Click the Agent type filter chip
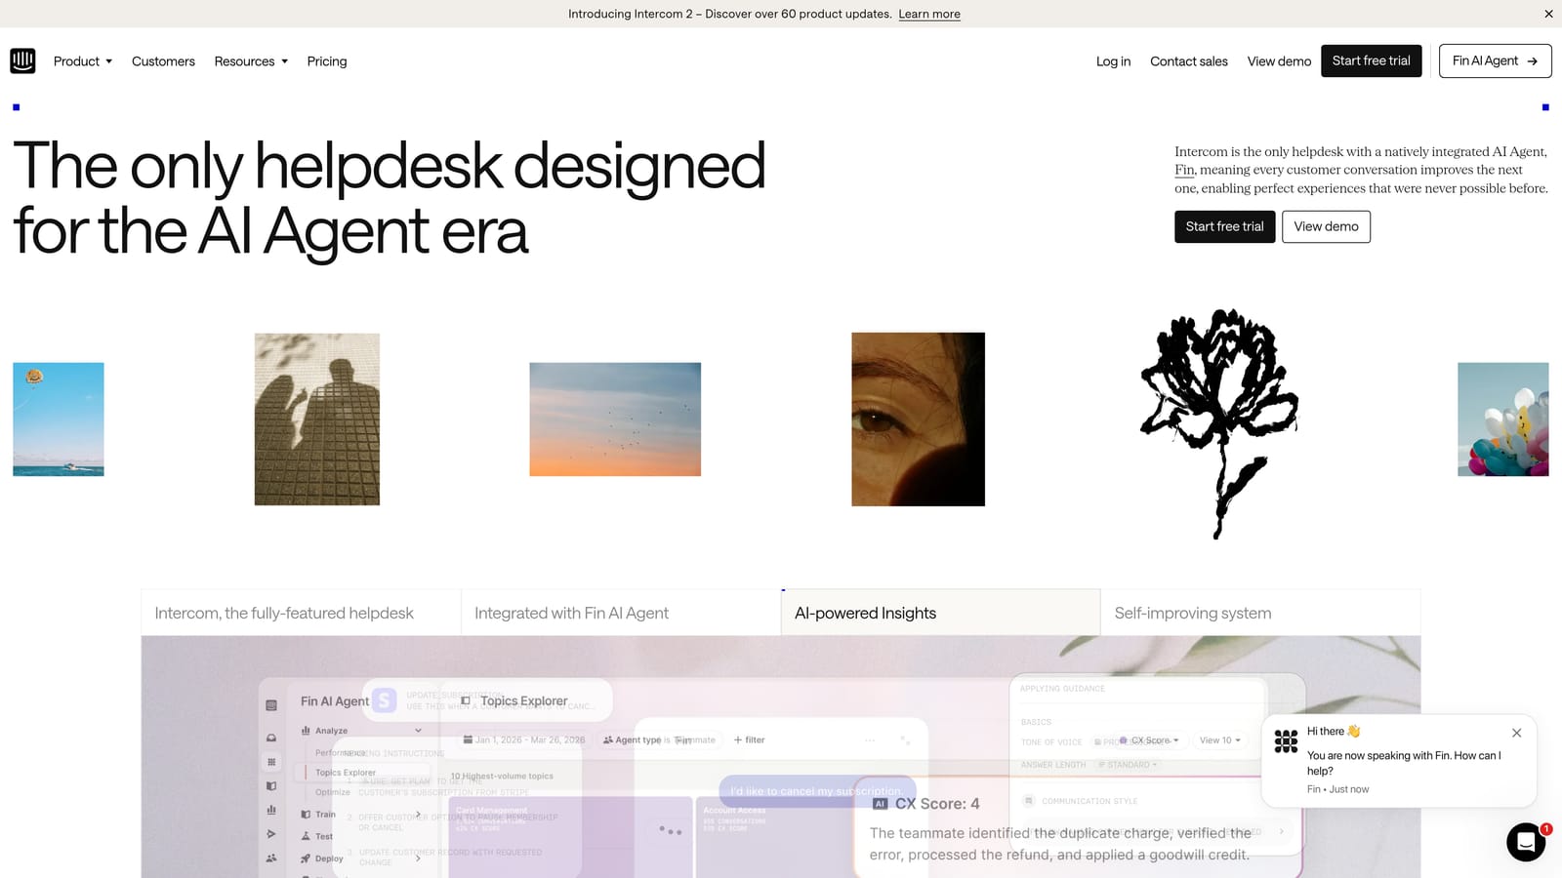 659,740
